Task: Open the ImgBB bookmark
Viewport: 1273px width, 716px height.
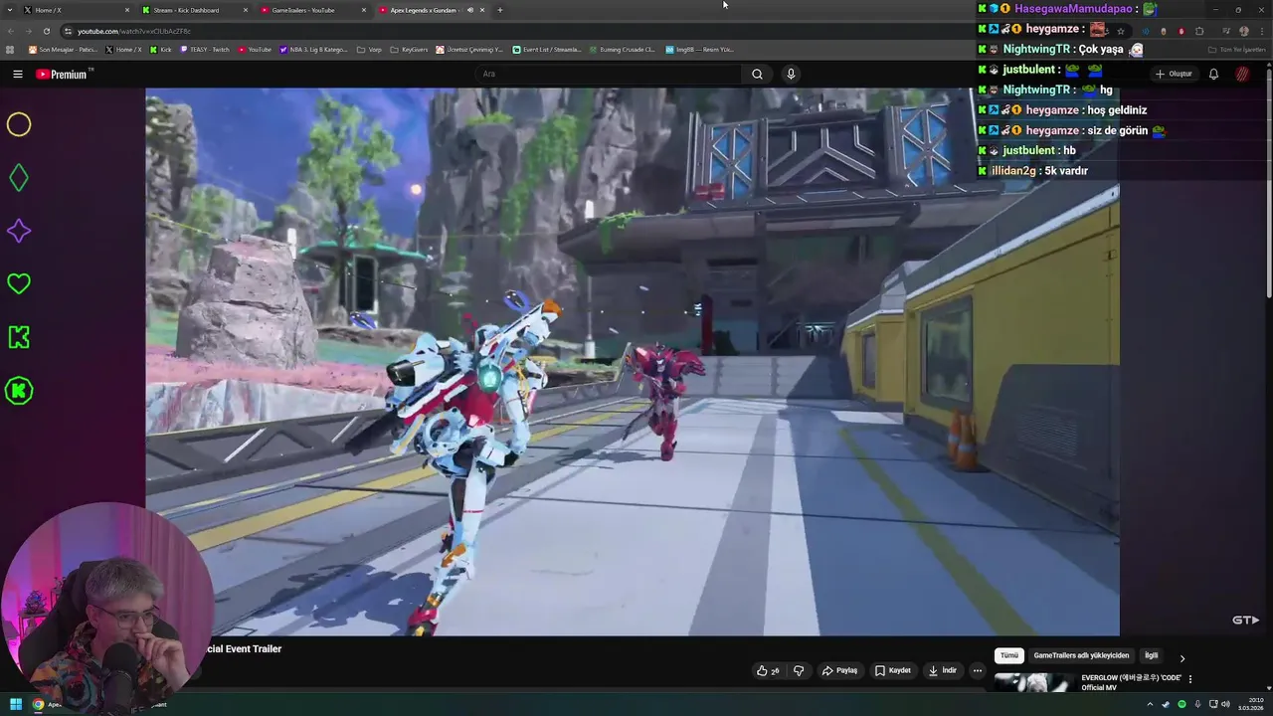Action: coord(699,49)
